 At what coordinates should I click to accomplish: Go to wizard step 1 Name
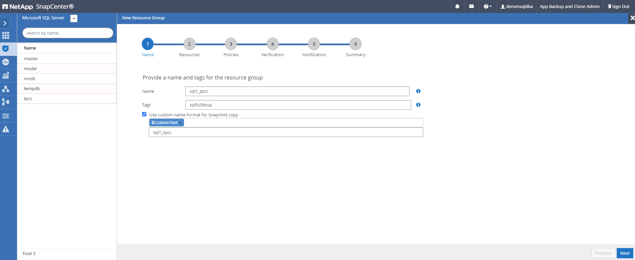(x=148, y=44)
